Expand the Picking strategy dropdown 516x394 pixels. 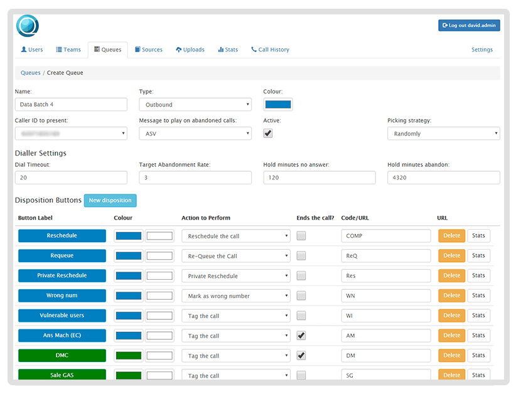tap(443, 133)
